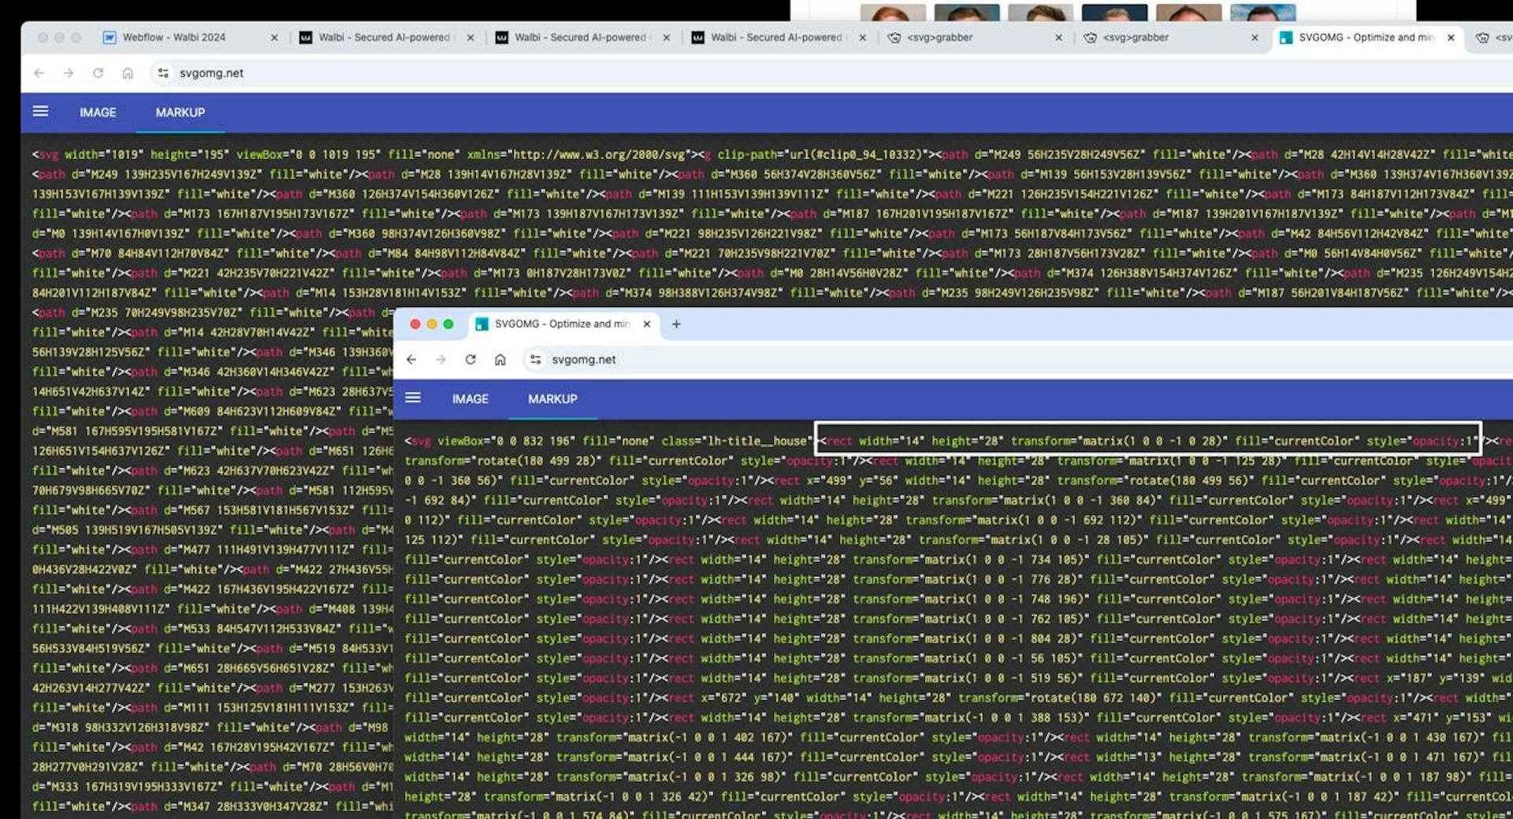
Task: Click the SVGOMG favicon on the active tab
Action: click(1285, 37)
